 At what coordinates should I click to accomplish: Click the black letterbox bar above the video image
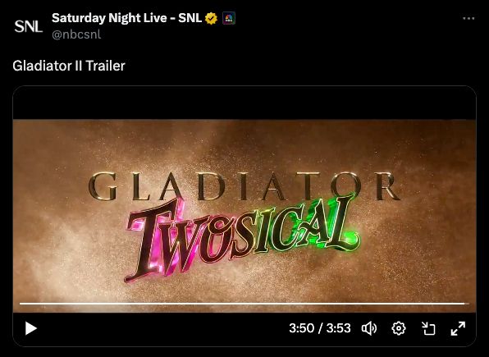point(244,103)
